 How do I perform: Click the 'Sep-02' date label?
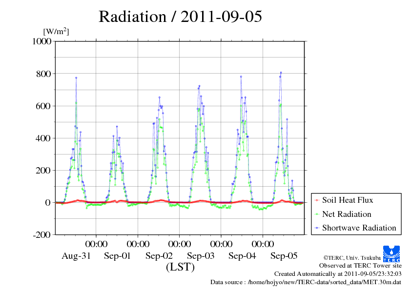point(159,256)
